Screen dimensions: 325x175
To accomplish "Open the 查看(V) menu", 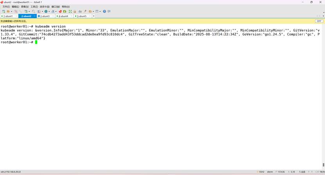I will point(25,7).
